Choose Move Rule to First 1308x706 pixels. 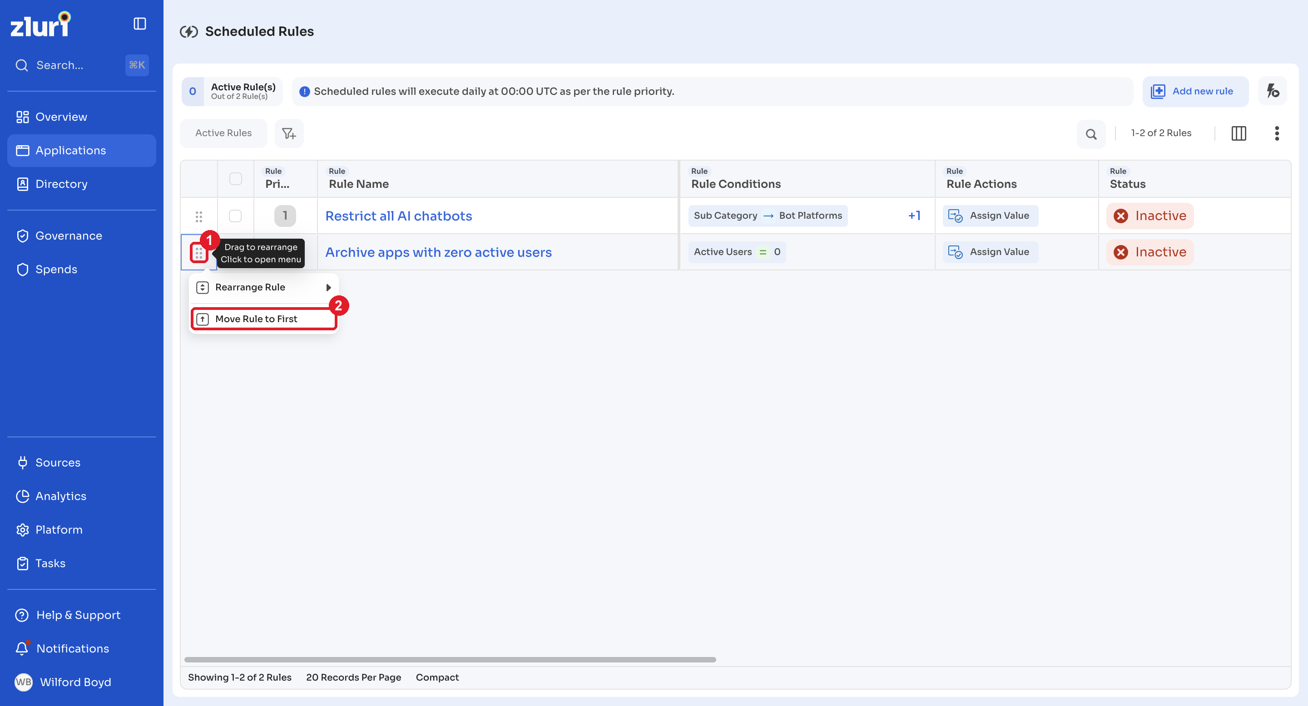(x=263, y=319)
